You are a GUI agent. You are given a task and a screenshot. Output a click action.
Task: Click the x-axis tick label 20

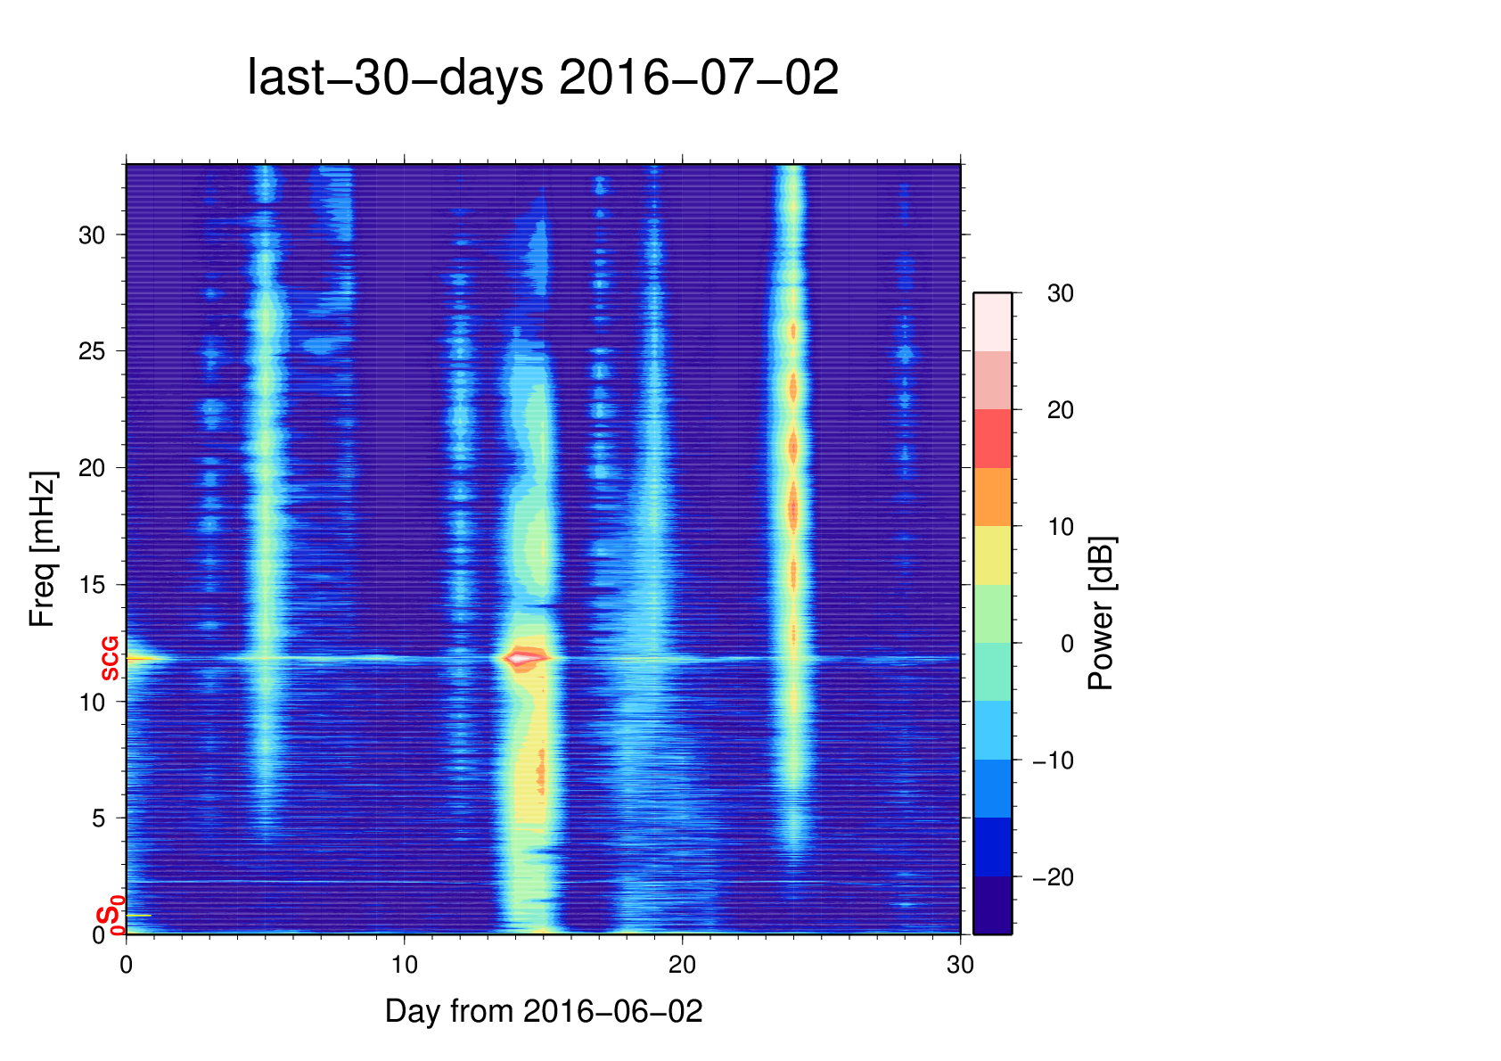(x=683, y=965)
